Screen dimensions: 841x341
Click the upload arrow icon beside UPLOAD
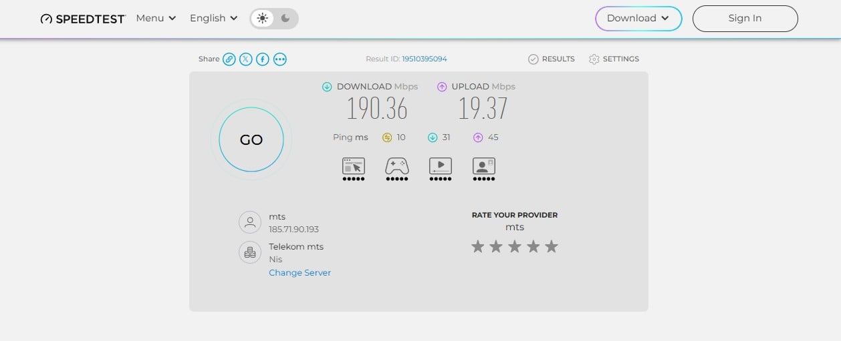[442, 87]
